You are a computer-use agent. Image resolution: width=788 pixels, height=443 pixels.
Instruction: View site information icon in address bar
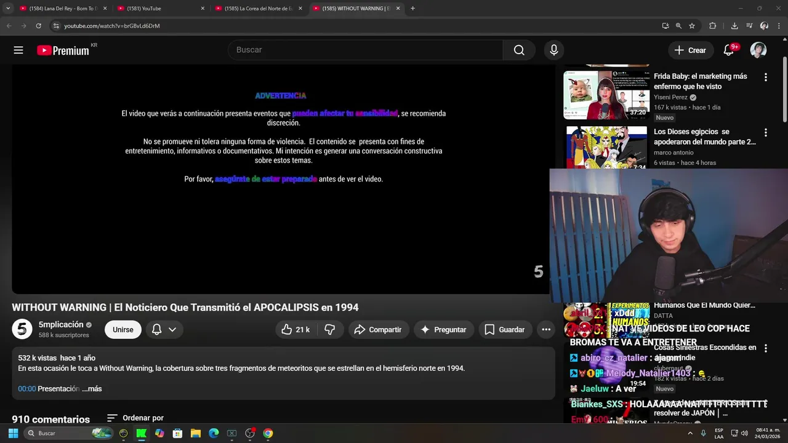coord(56,26)
